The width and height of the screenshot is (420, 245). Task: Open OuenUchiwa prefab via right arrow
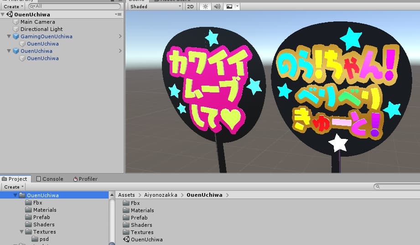[120, 51]
